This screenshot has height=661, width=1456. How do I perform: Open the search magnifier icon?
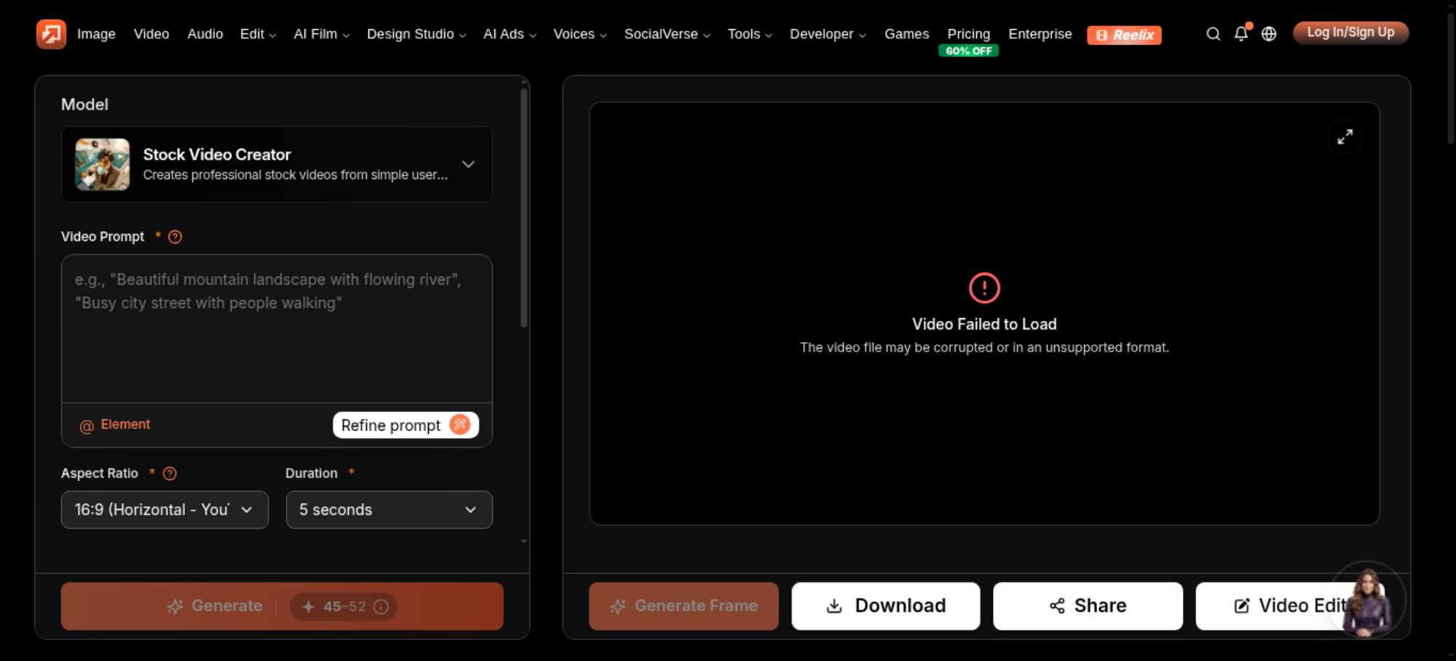[x=1213, y=34]
